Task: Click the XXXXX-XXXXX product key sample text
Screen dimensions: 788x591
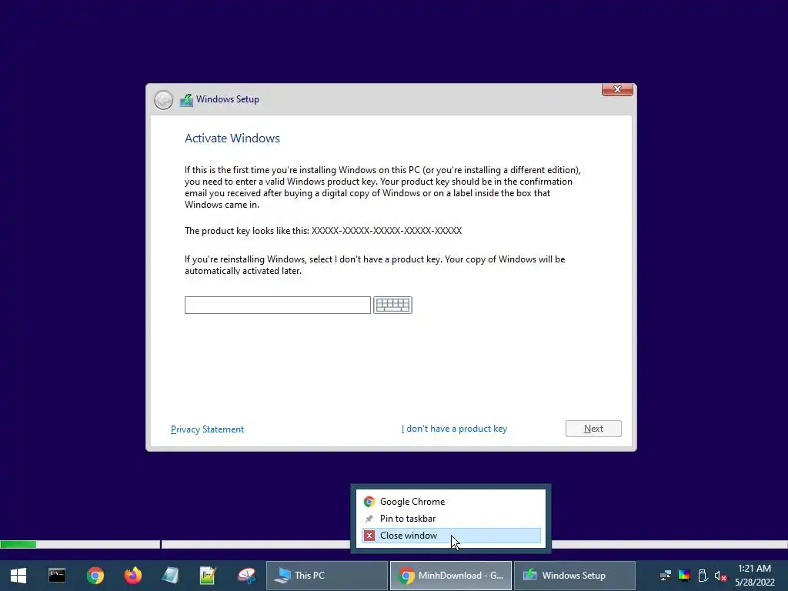Action: [386, 231]
